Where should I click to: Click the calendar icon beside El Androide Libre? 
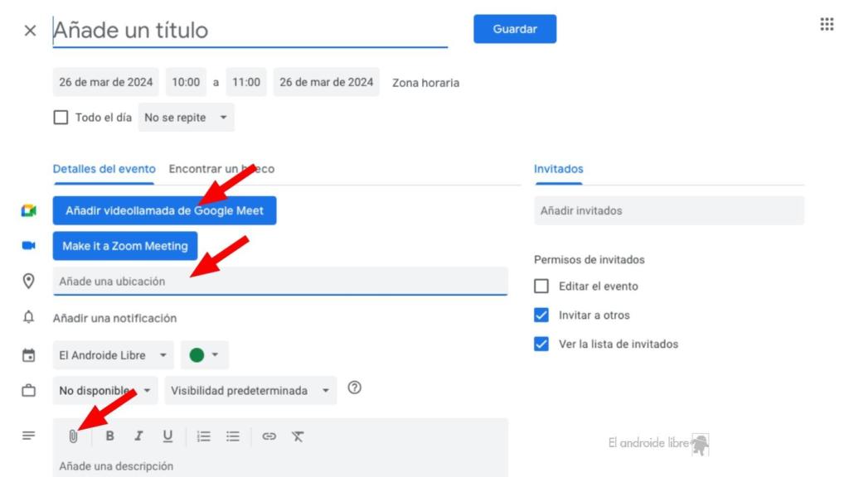point(29,355)
